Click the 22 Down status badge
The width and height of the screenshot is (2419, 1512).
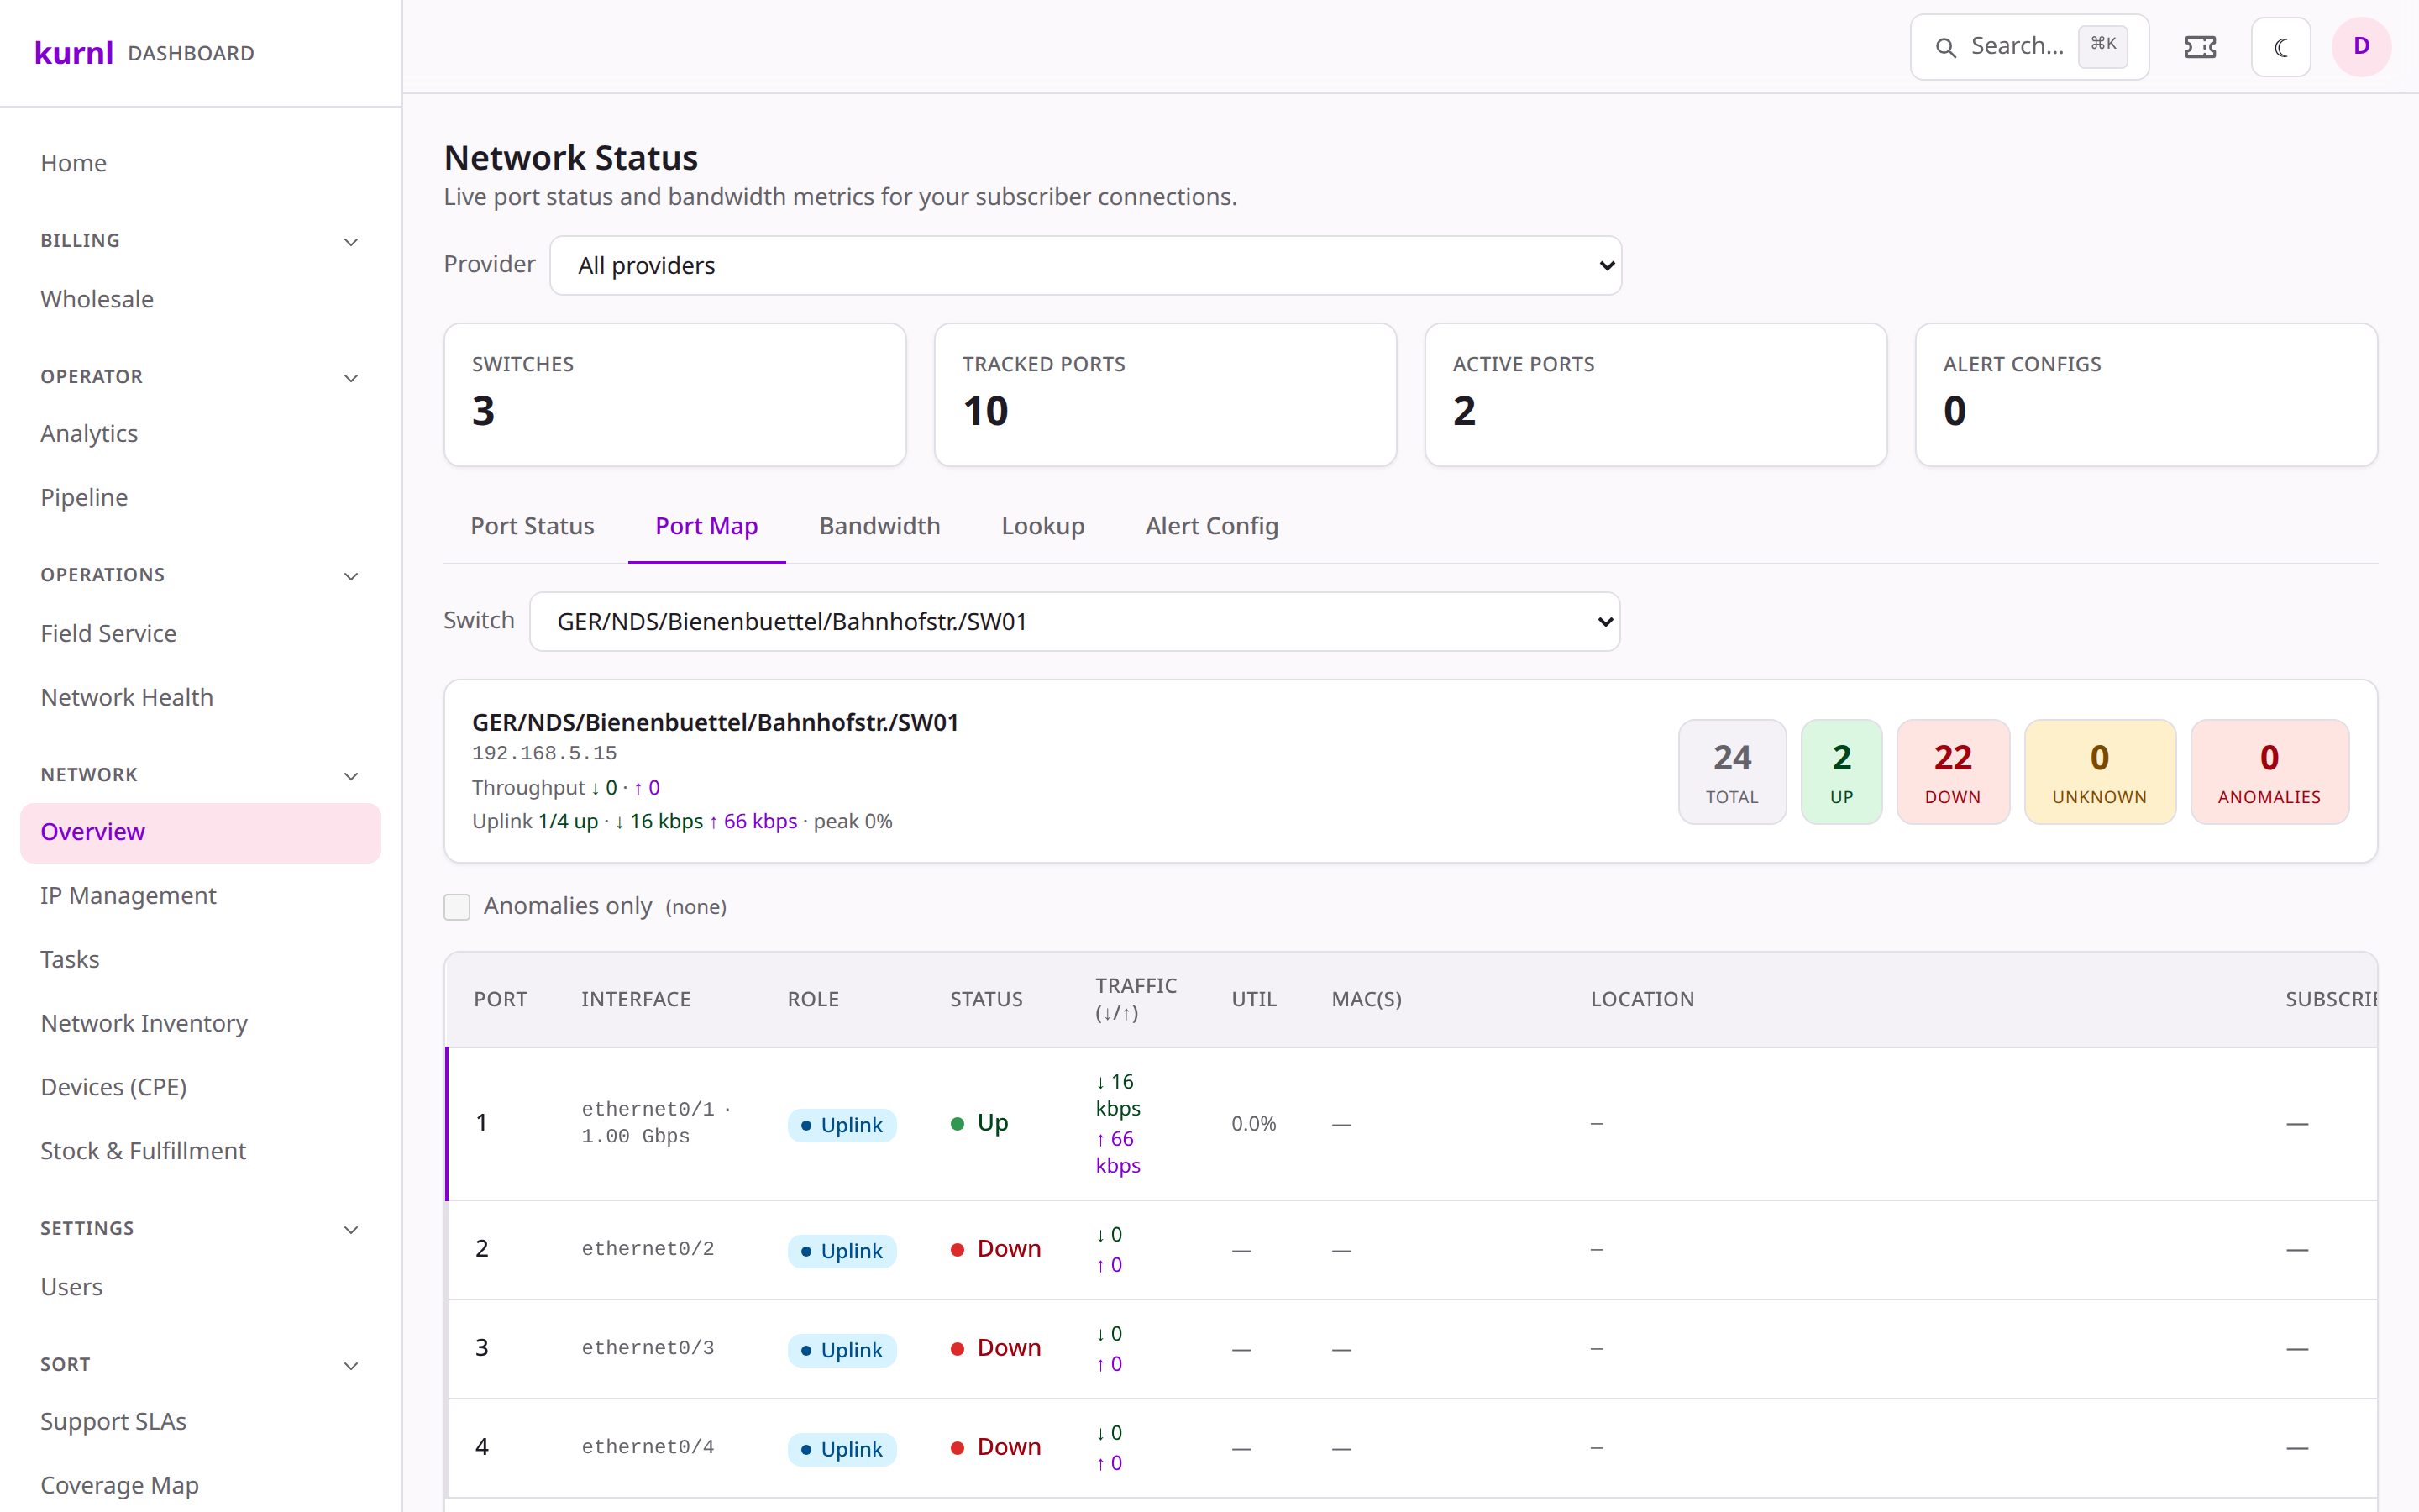[x=1952, y=771]
